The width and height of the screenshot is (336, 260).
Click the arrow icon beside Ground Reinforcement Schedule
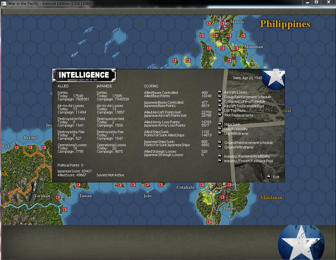pyautogui.click(x=220, y=142)
